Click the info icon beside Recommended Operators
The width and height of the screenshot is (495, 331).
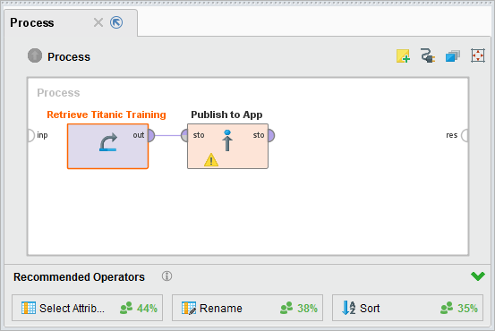[166, 276]
